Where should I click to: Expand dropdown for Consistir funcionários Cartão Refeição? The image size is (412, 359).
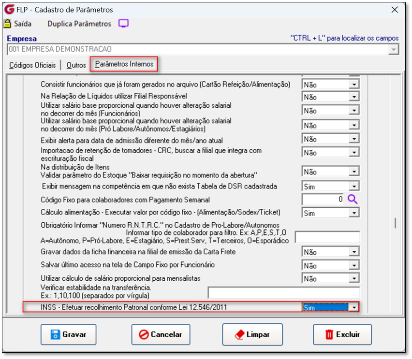point(354,85)
